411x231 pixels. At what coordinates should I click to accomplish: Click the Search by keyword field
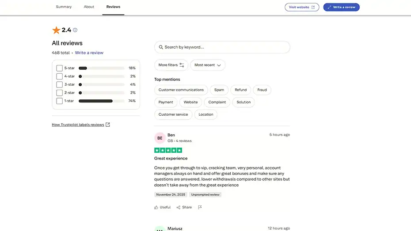point(225,47)
